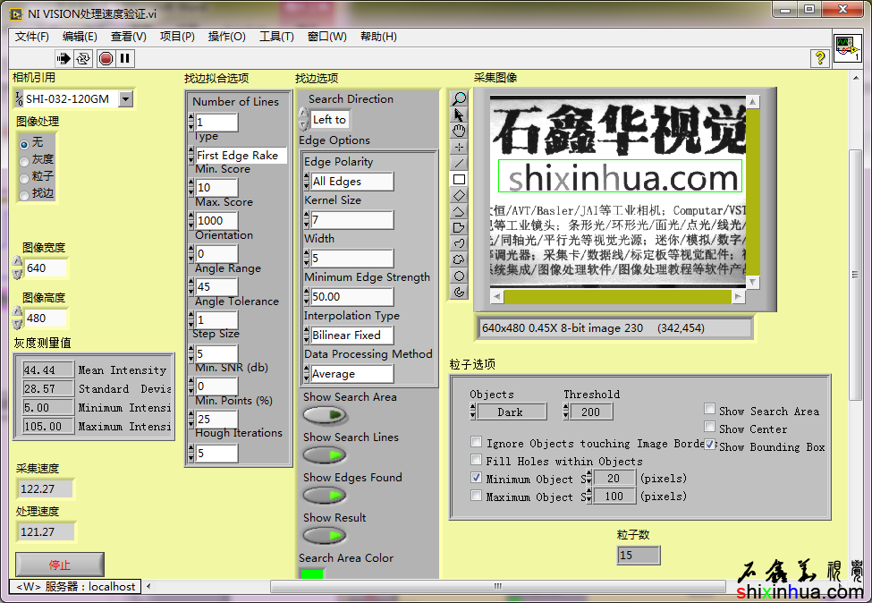872x603 pixels.
Task: Pick the Pan hand tool
Action: pos(460,131)
